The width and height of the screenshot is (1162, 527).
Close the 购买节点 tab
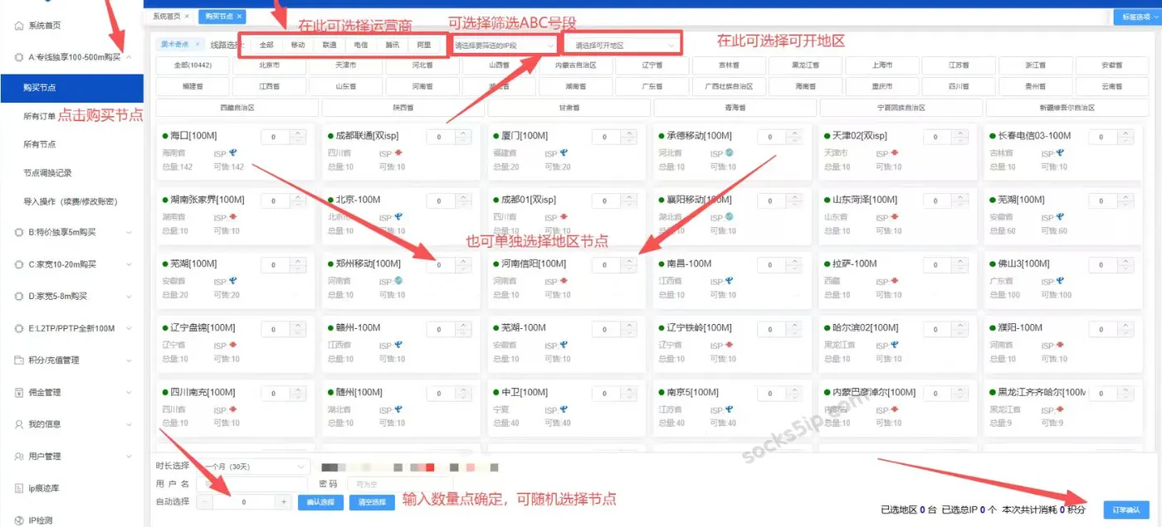[x=240, y=17]
